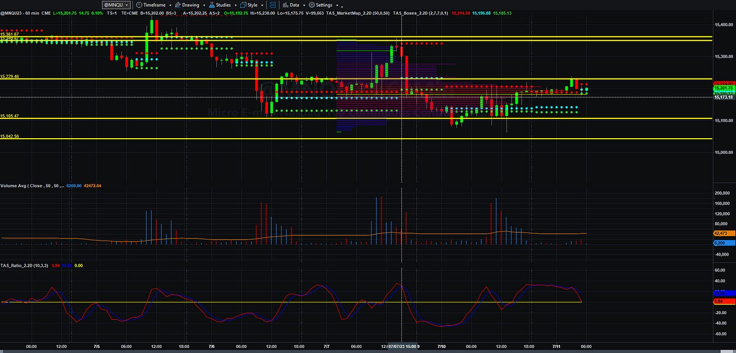Click the blue stacked panels layout icon
This screenshot has width=736, height=353.
tap(272, 5)
